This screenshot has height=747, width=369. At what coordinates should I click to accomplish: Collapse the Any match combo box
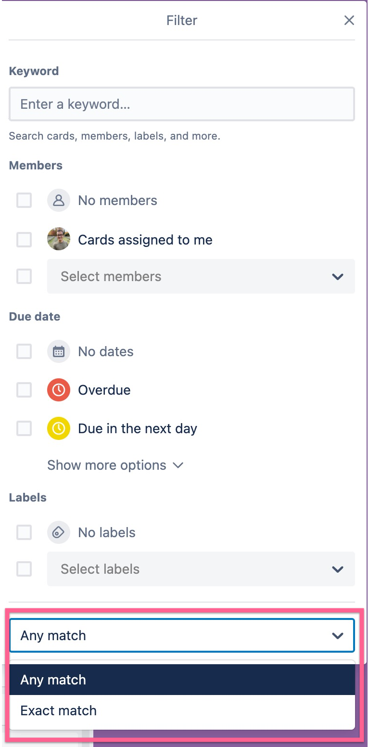182,635
